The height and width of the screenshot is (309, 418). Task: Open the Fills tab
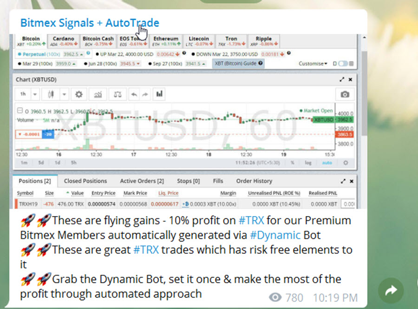pos(218,181)
